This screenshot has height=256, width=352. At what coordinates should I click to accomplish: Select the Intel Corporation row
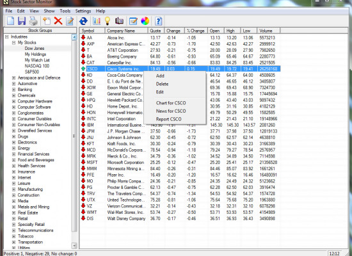coord(180,118)
